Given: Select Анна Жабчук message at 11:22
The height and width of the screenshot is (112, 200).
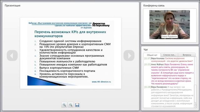Looking at the screenshot, I should (x=169, y=74).
